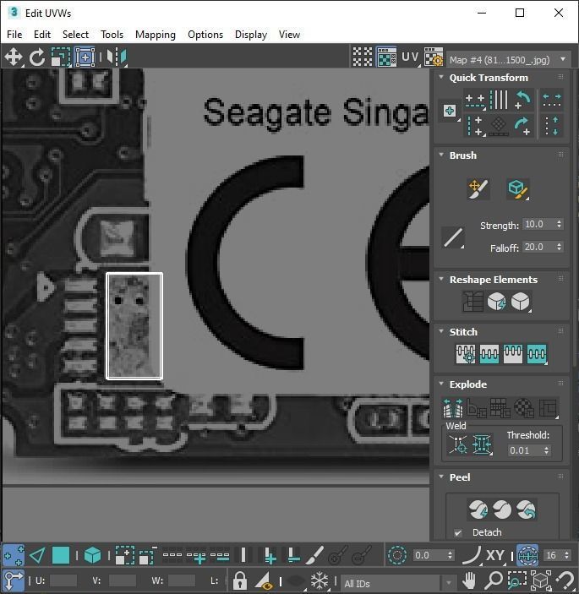579x594 pixels.
Task: Set the Weld Threshold value field
Action: (525, 450)
